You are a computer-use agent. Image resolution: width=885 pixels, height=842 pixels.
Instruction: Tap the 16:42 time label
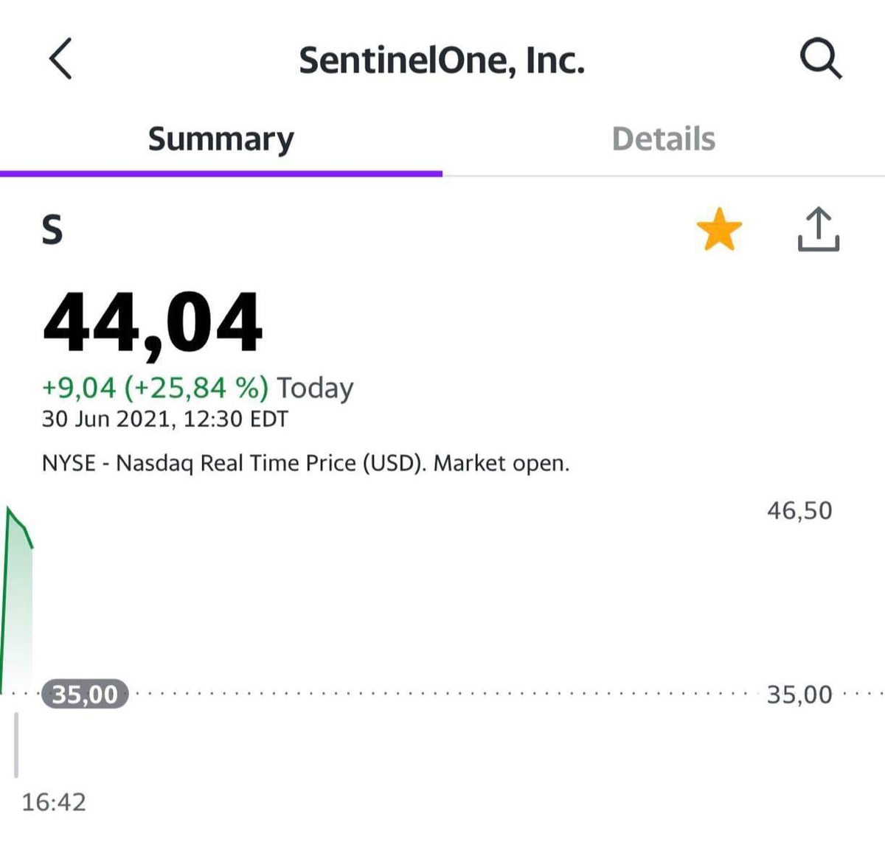tap(54, 801)
